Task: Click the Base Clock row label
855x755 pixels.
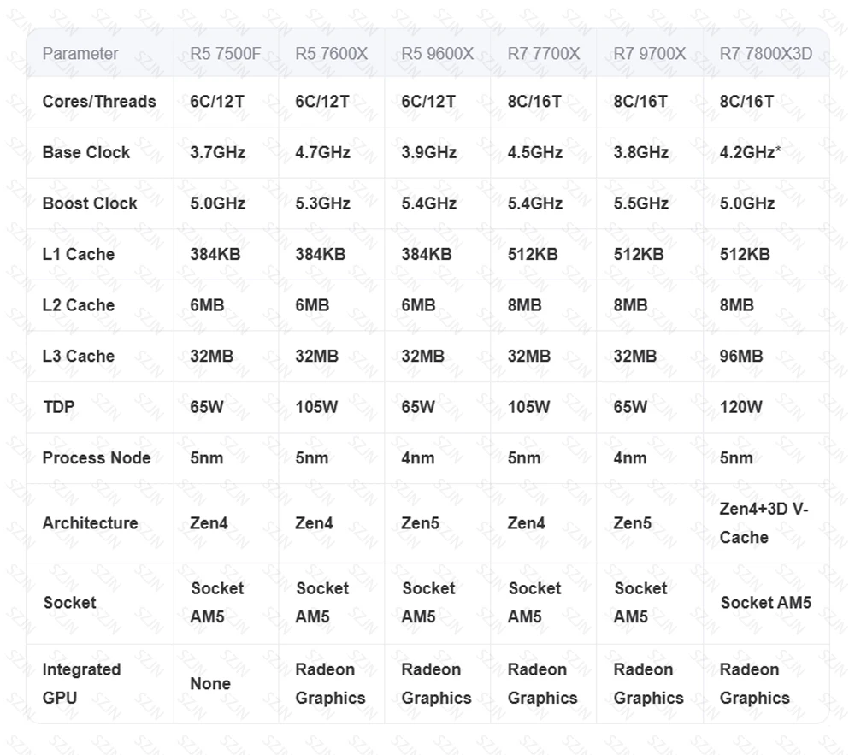Action: coord(86,152)
